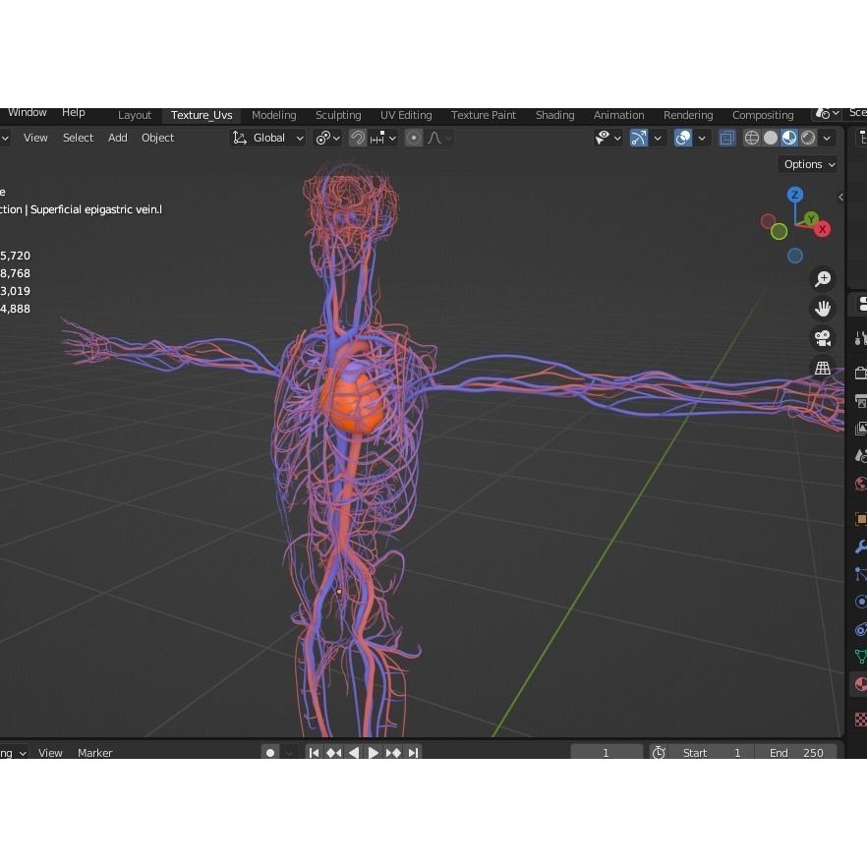Switch to Camera View icon
The width and height of the screenshot is (867, 867).
coord(823,338)
